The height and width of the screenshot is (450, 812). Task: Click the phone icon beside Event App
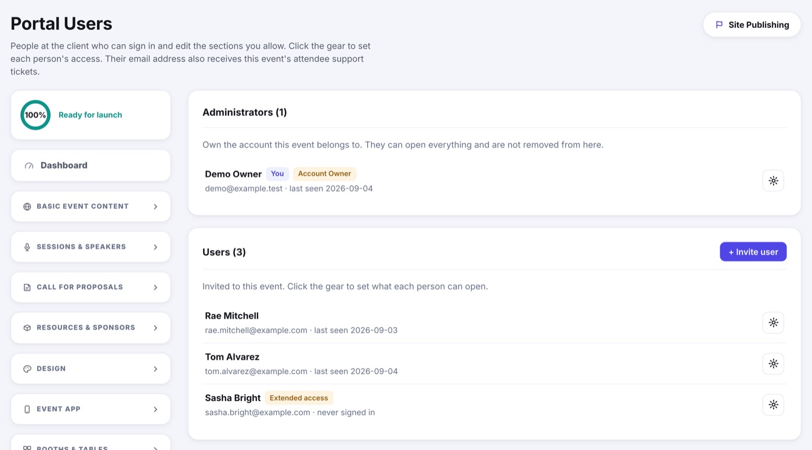point(27,409)
